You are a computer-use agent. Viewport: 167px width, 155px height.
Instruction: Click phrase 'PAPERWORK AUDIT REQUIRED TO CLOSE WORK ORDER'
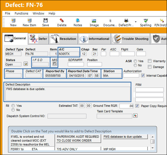pyautogui.click(x=78, y=139)
